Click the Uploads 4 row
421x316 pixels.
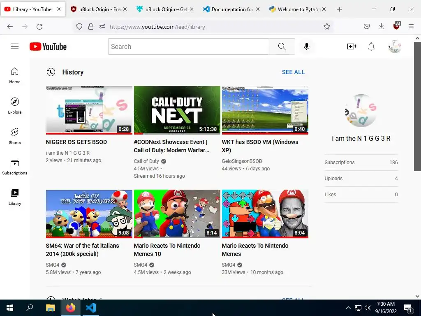(x=361, y=179)
